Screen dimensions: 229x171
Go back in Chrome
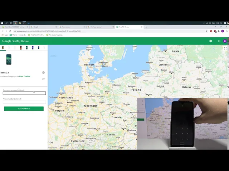click(x=3, y=31)
